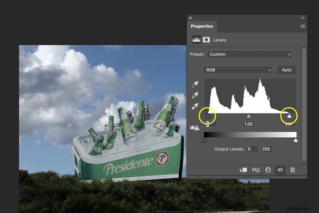Viewport: 319px width, 213px height.
Task: Click the Auto levels button
Action: [x=287, y=70]
